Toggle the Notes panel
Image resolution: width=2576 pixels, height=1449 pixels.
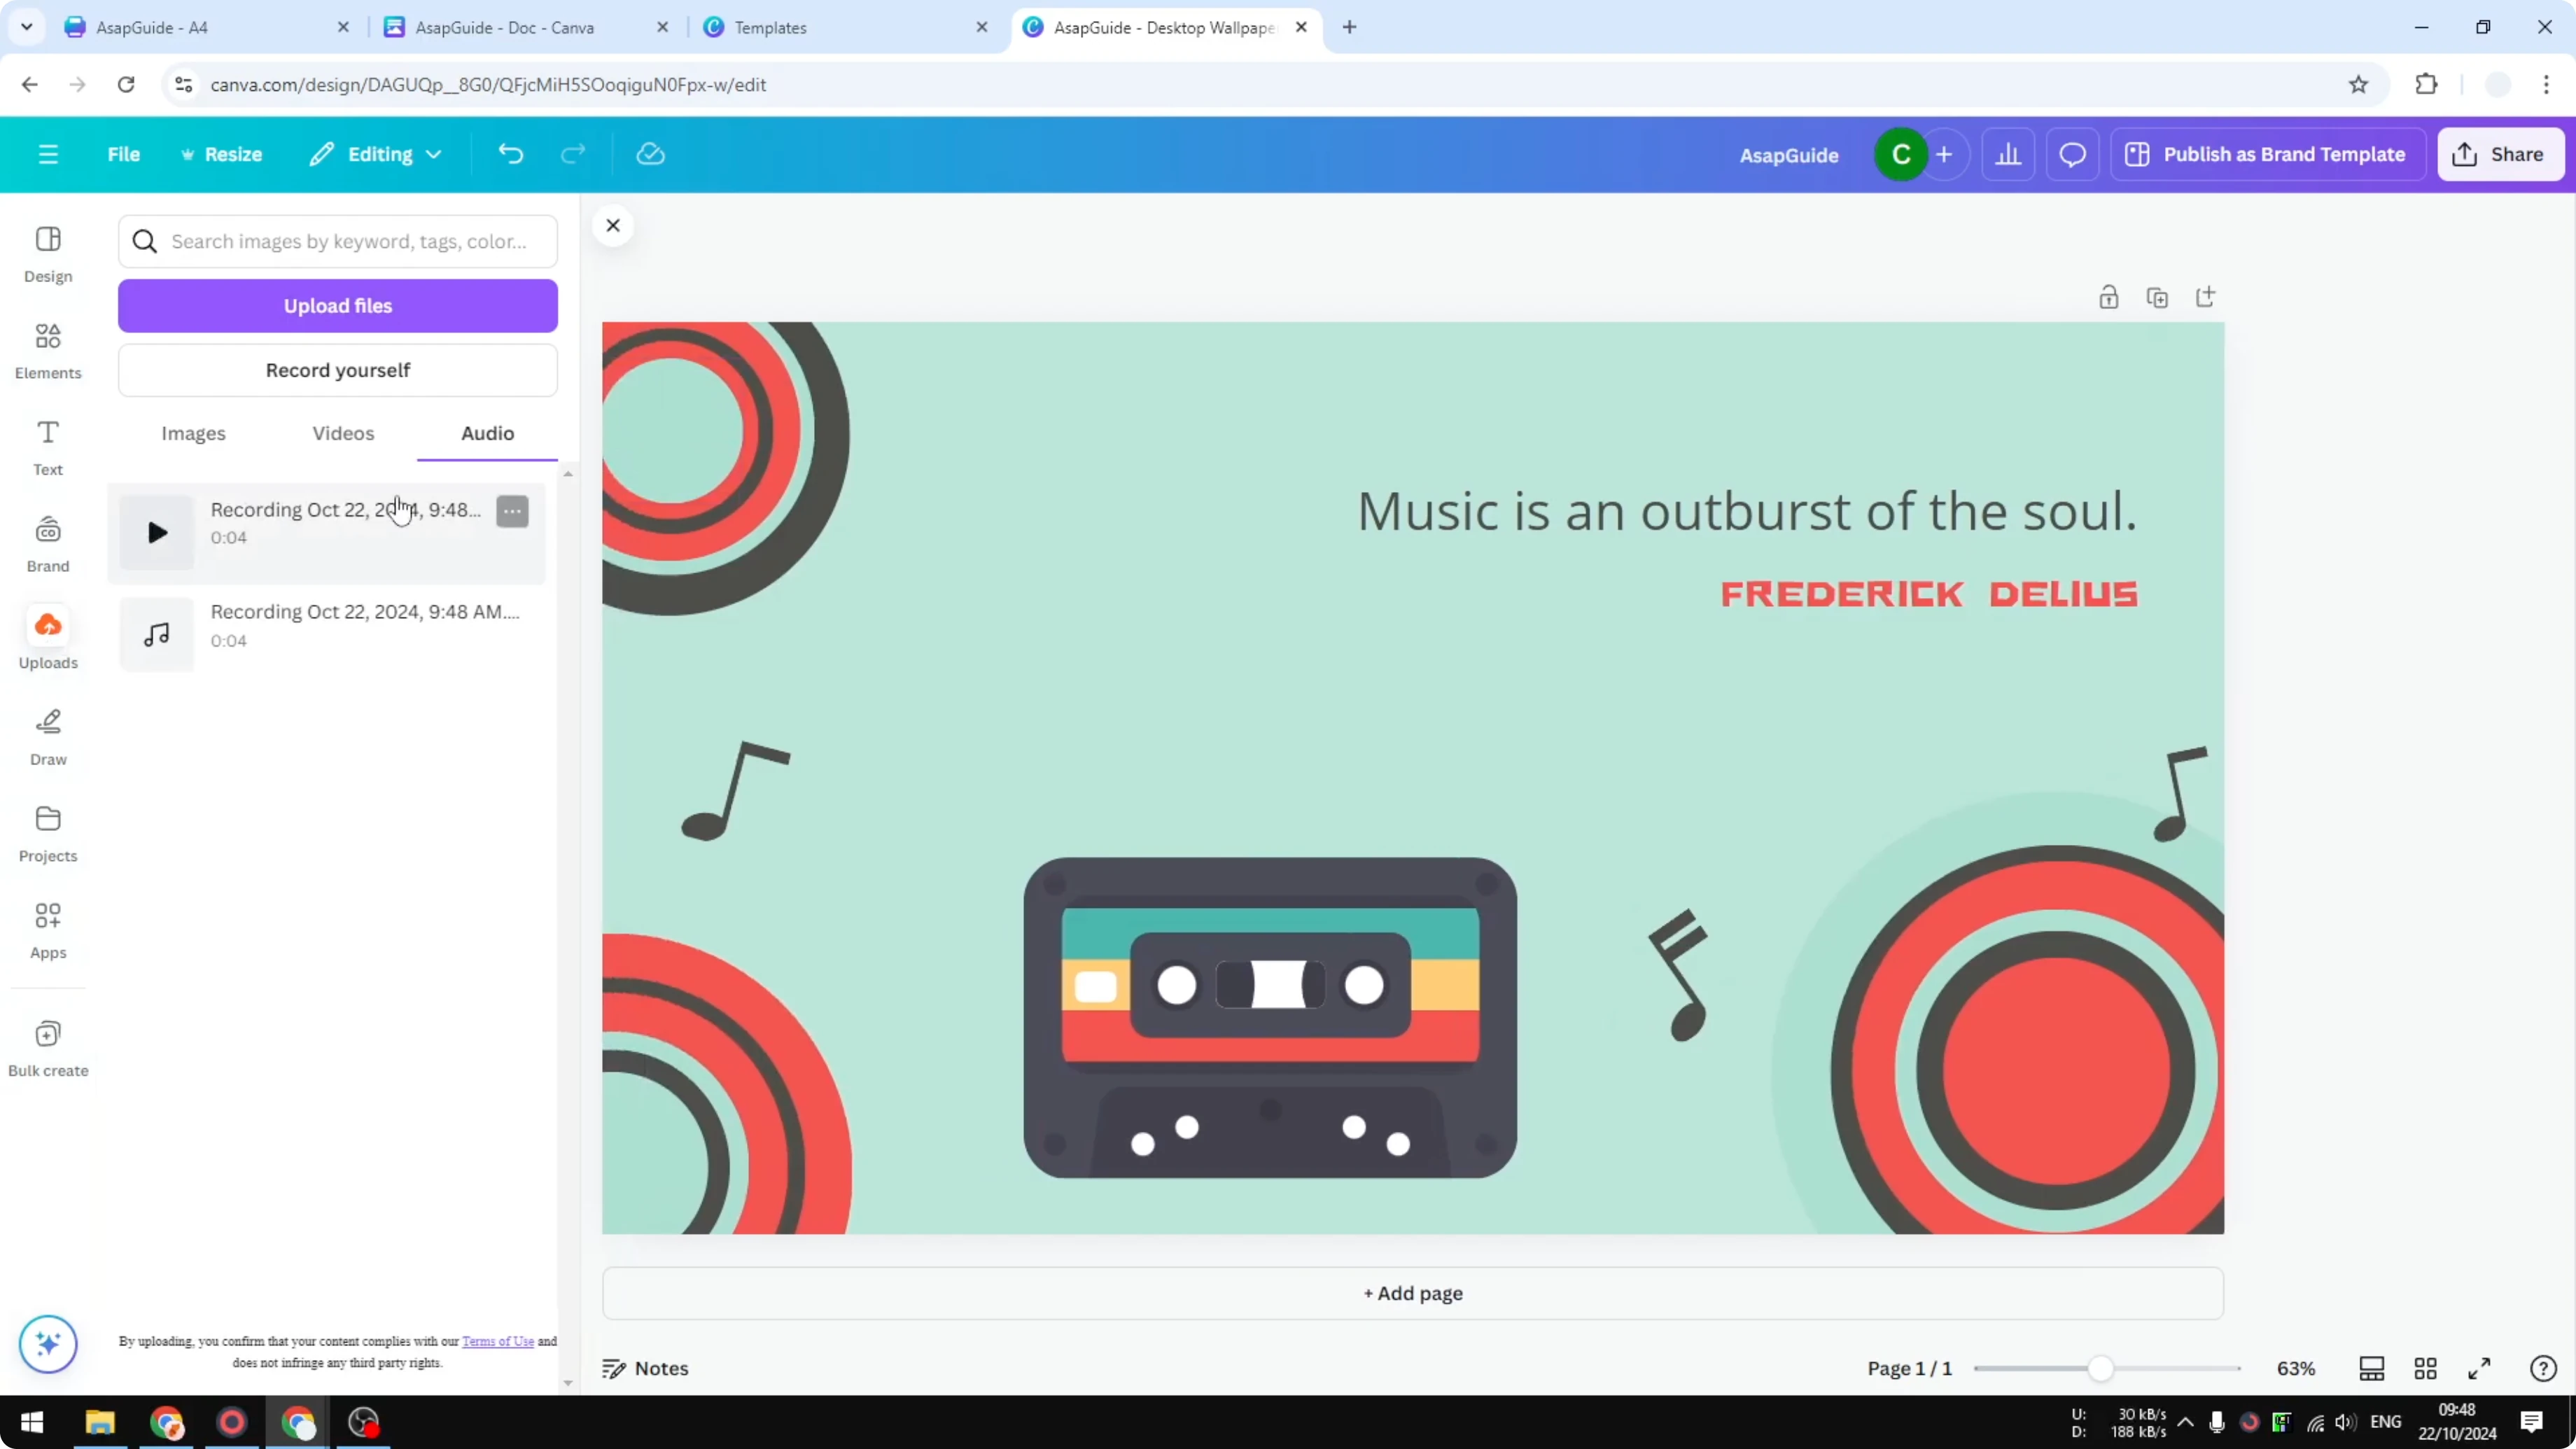tap(645, 1368)
